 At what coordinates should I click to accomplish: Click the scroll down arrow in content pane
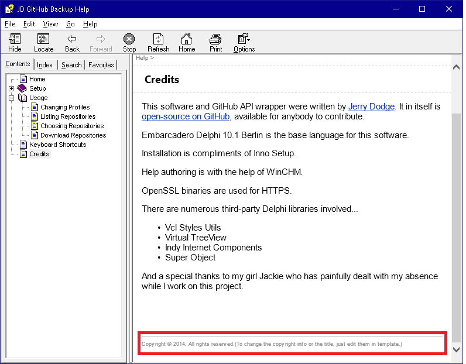(x=456, y=349)
